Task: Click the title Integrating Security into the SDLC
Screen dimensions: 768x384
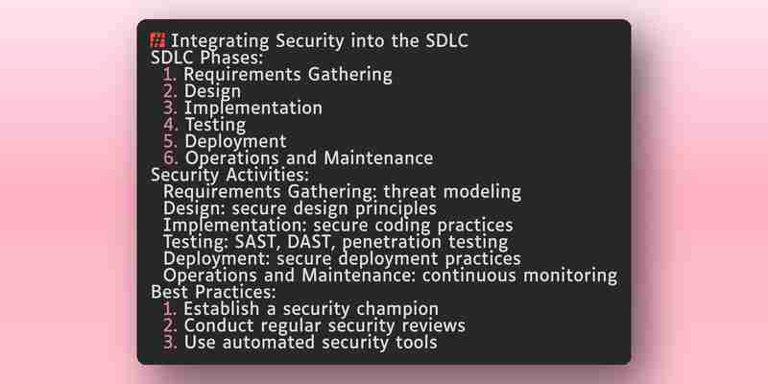Action: click(320, 41)
